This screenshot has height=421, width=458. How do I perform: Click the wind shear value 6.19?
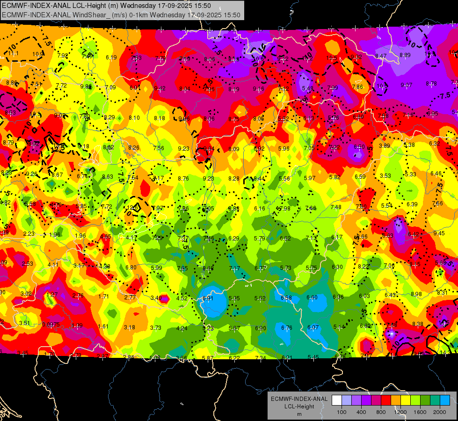coord(111,57)
